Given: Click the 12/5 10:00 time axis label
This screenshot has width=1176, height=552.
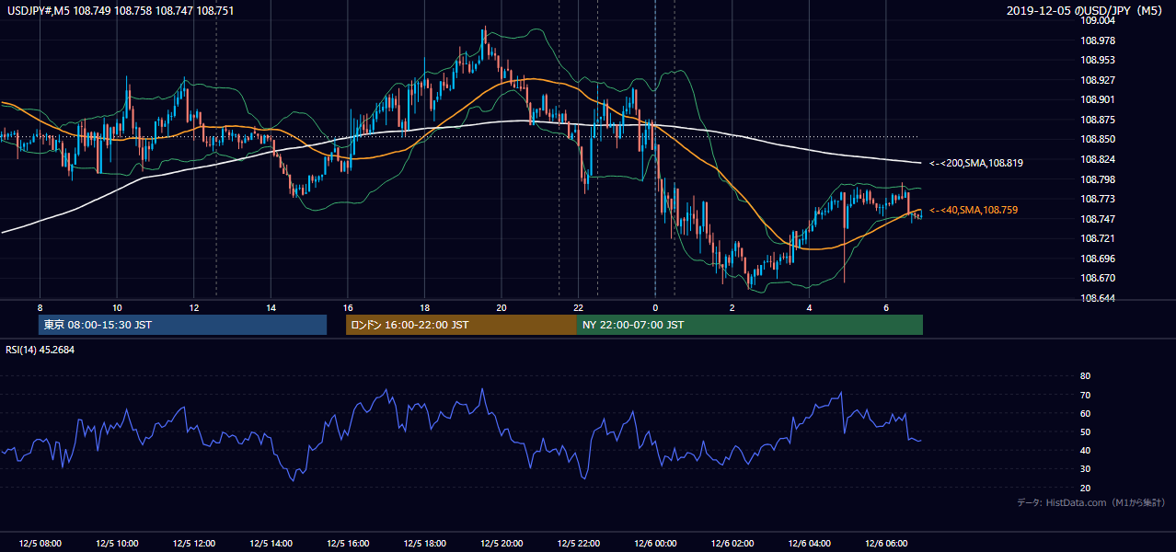Looking at the screenshot, I should coord(117,544).
